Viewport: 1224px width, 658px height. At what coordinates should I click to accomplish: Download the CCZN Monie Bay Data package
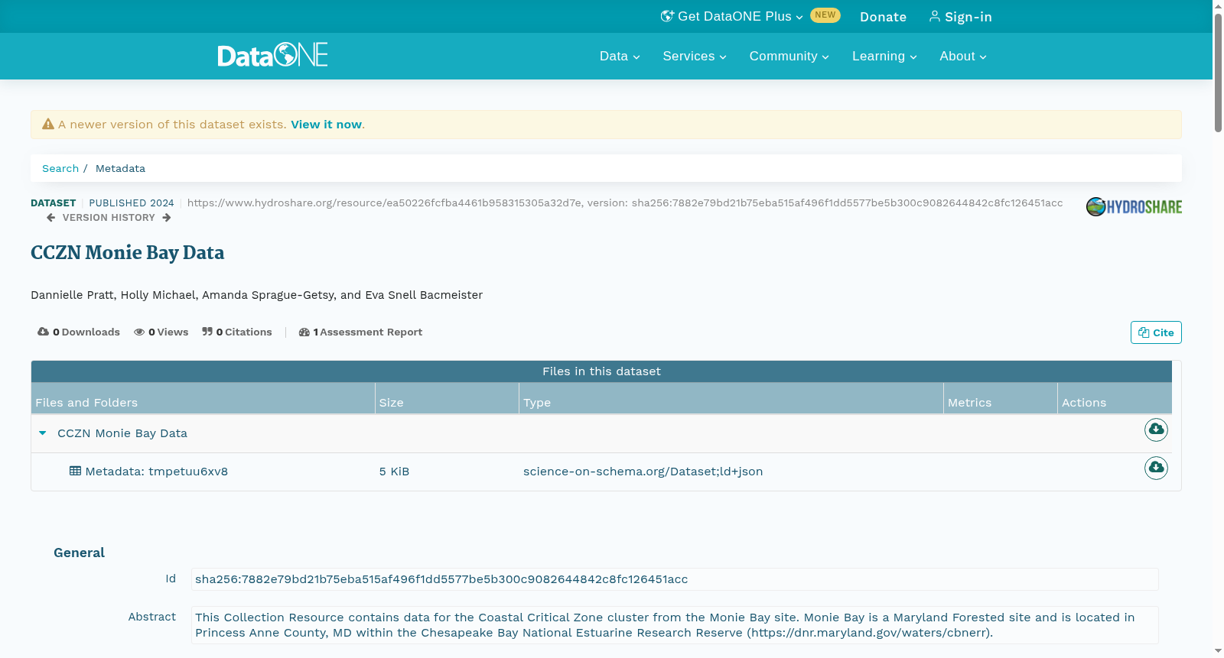pos(1156,429)
